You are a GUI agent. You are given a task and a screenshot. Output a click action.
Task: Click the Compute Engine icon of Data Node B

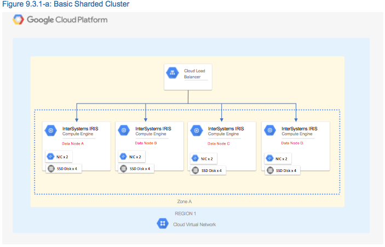(x=124, y=130)
